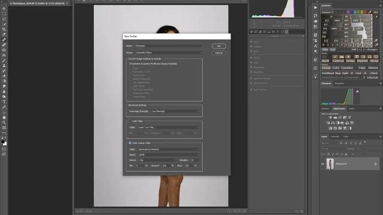The image size is (383, 215).
Task: Select the Crop tool
Action: pyautogui.click(x=4, y=29)
